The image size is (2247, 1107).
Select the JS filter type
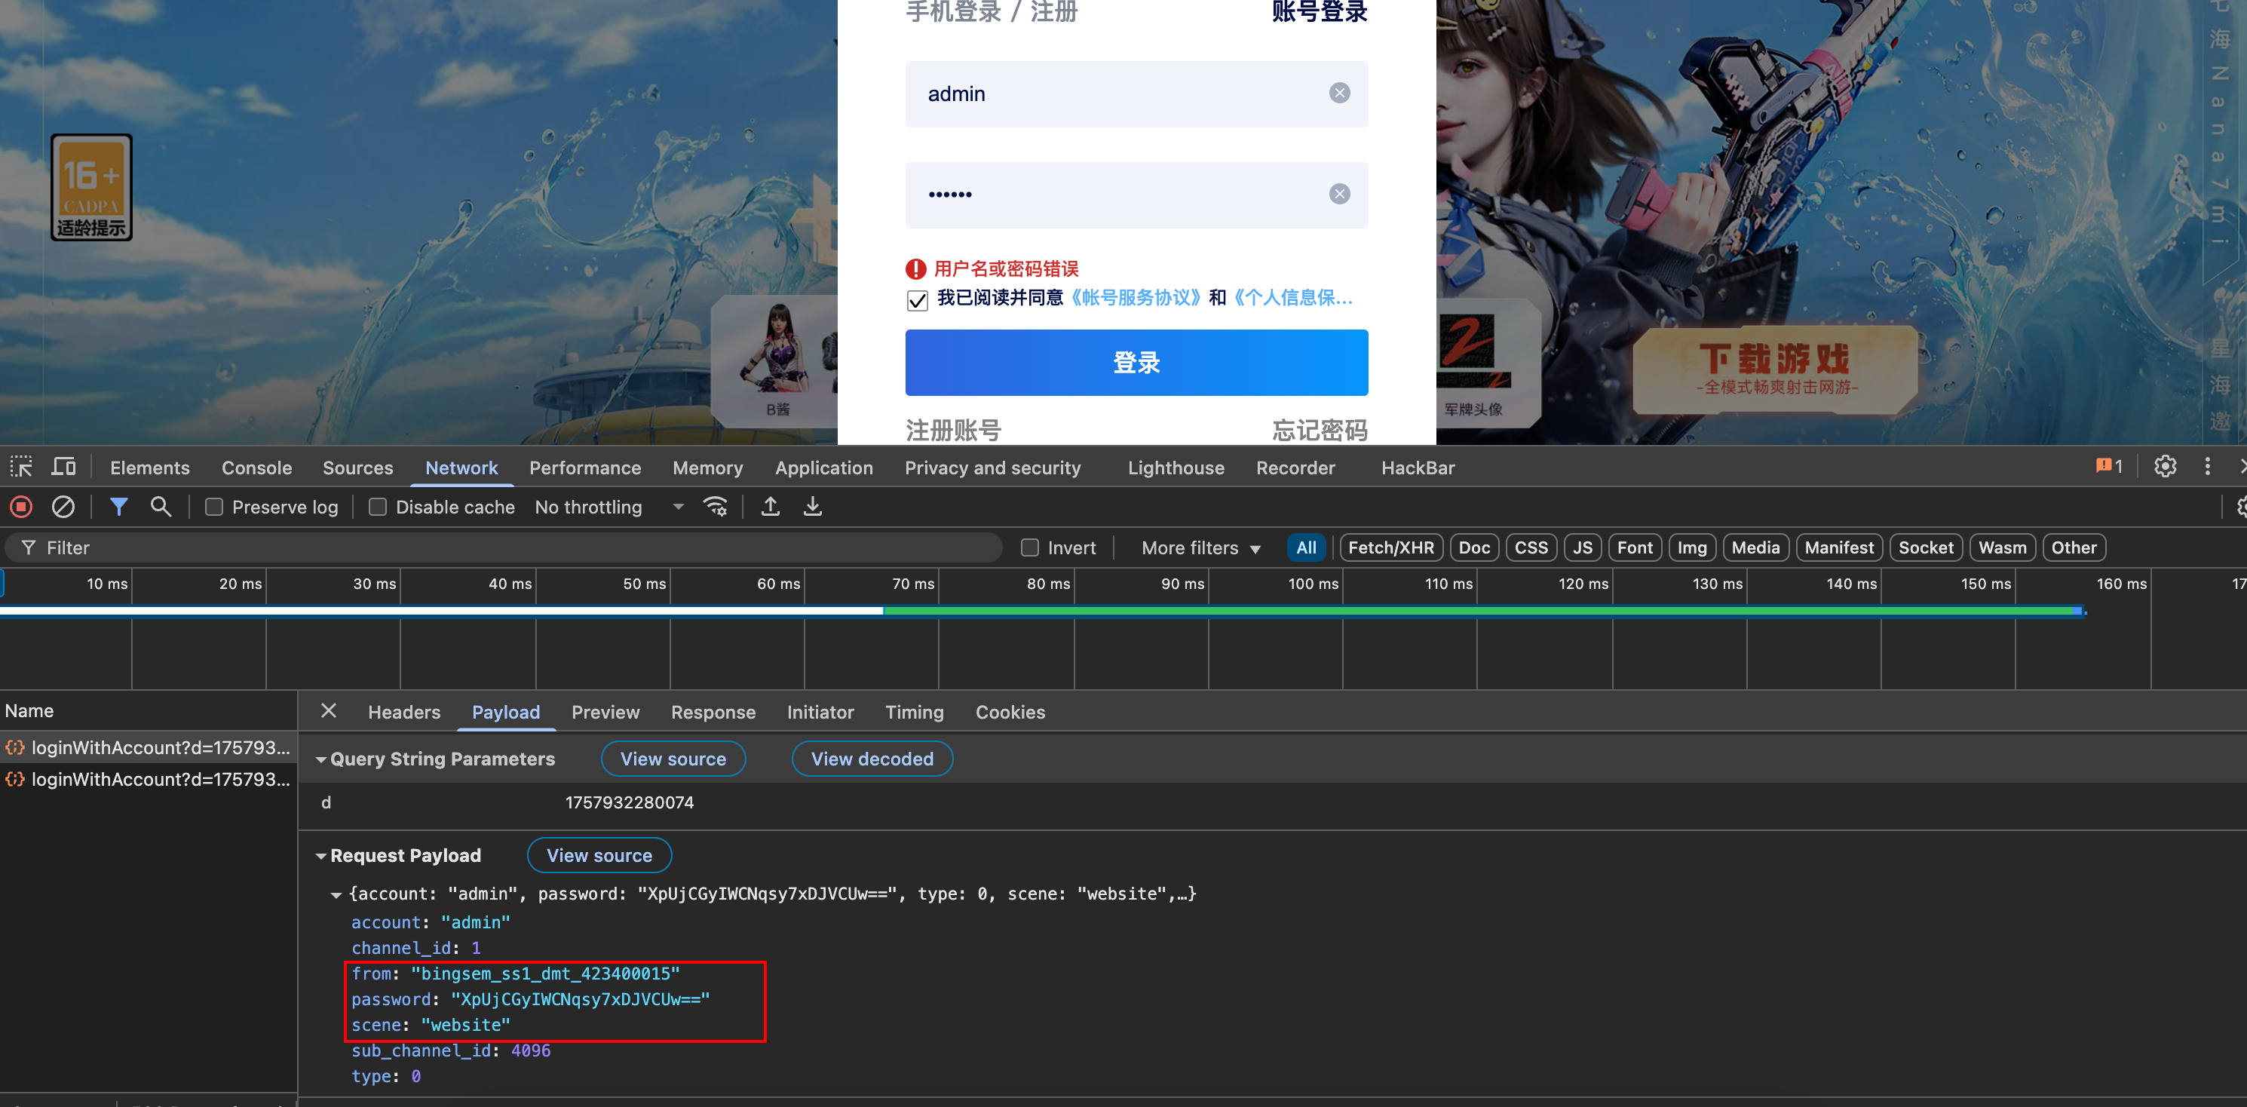[1582, 547]
